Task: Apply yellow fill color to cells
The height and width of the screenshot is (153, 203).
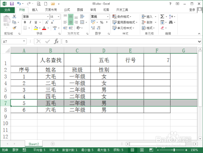Action: (36, 28)
